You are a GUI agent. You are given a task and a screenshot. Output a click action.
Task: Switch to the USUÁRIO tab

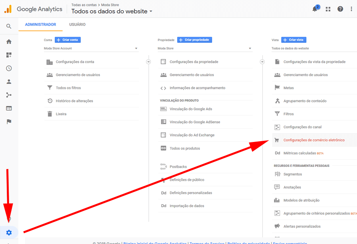coord(77,25)
